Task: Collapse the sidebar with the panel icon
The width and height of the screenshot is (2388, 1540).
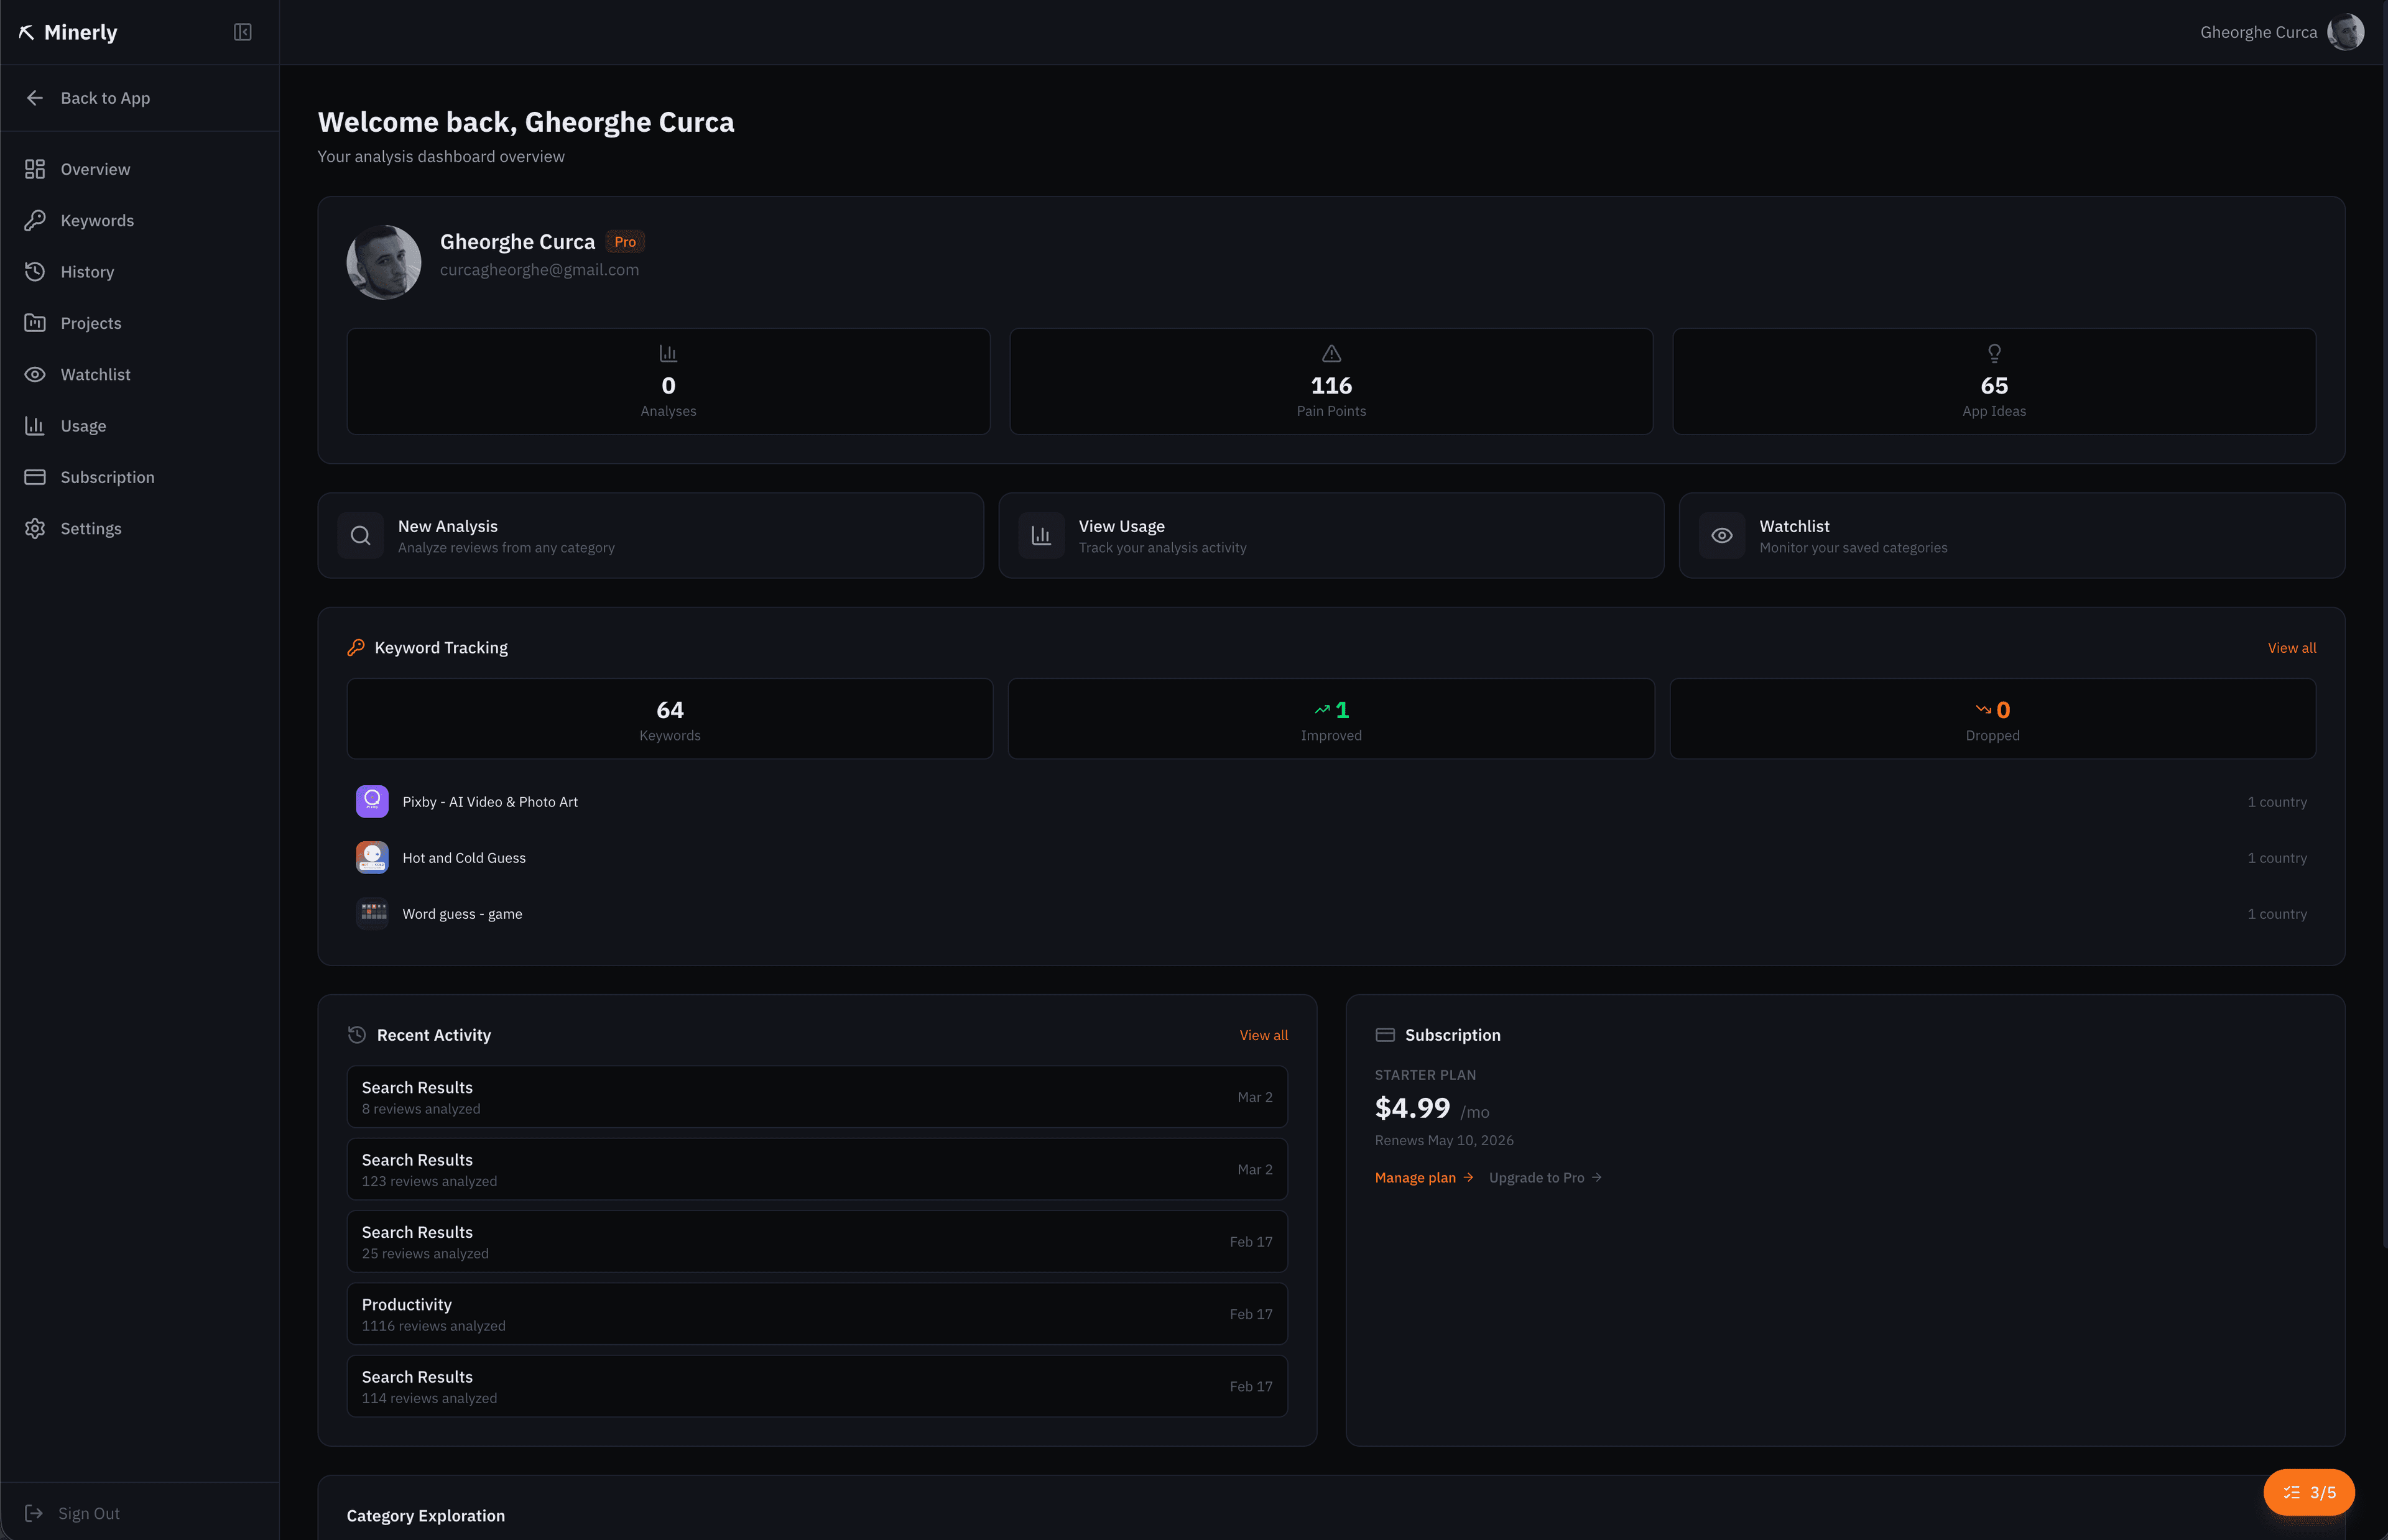Action: coord(242,32)
